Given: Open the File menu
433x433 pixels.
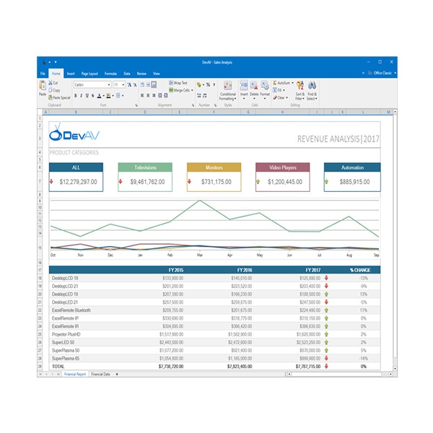Looking at the screenshot, I should pyautogui.click(x=43, y=74).
